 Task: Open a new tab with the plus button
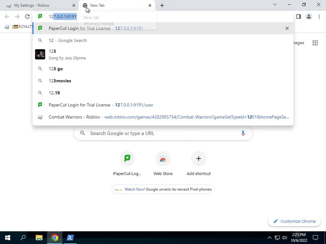coord(162,5)
